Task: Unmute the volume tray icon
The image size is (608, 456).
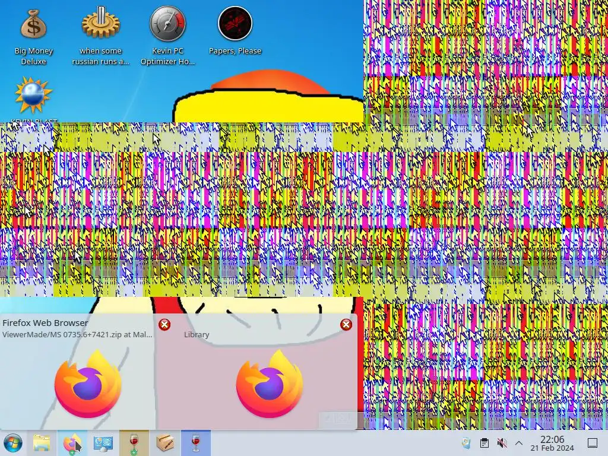Action: (x=502, y=443)
